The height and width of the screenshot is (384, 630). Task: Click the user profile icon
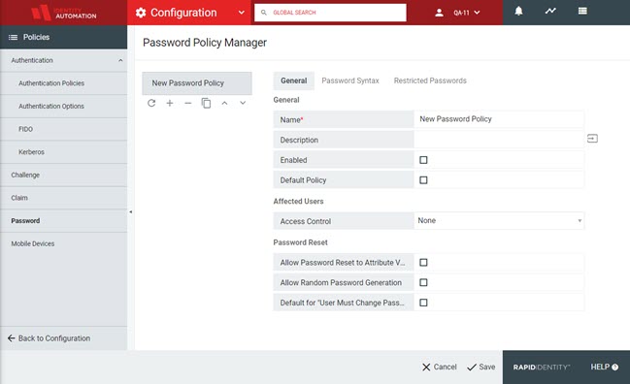pos(439,13)
